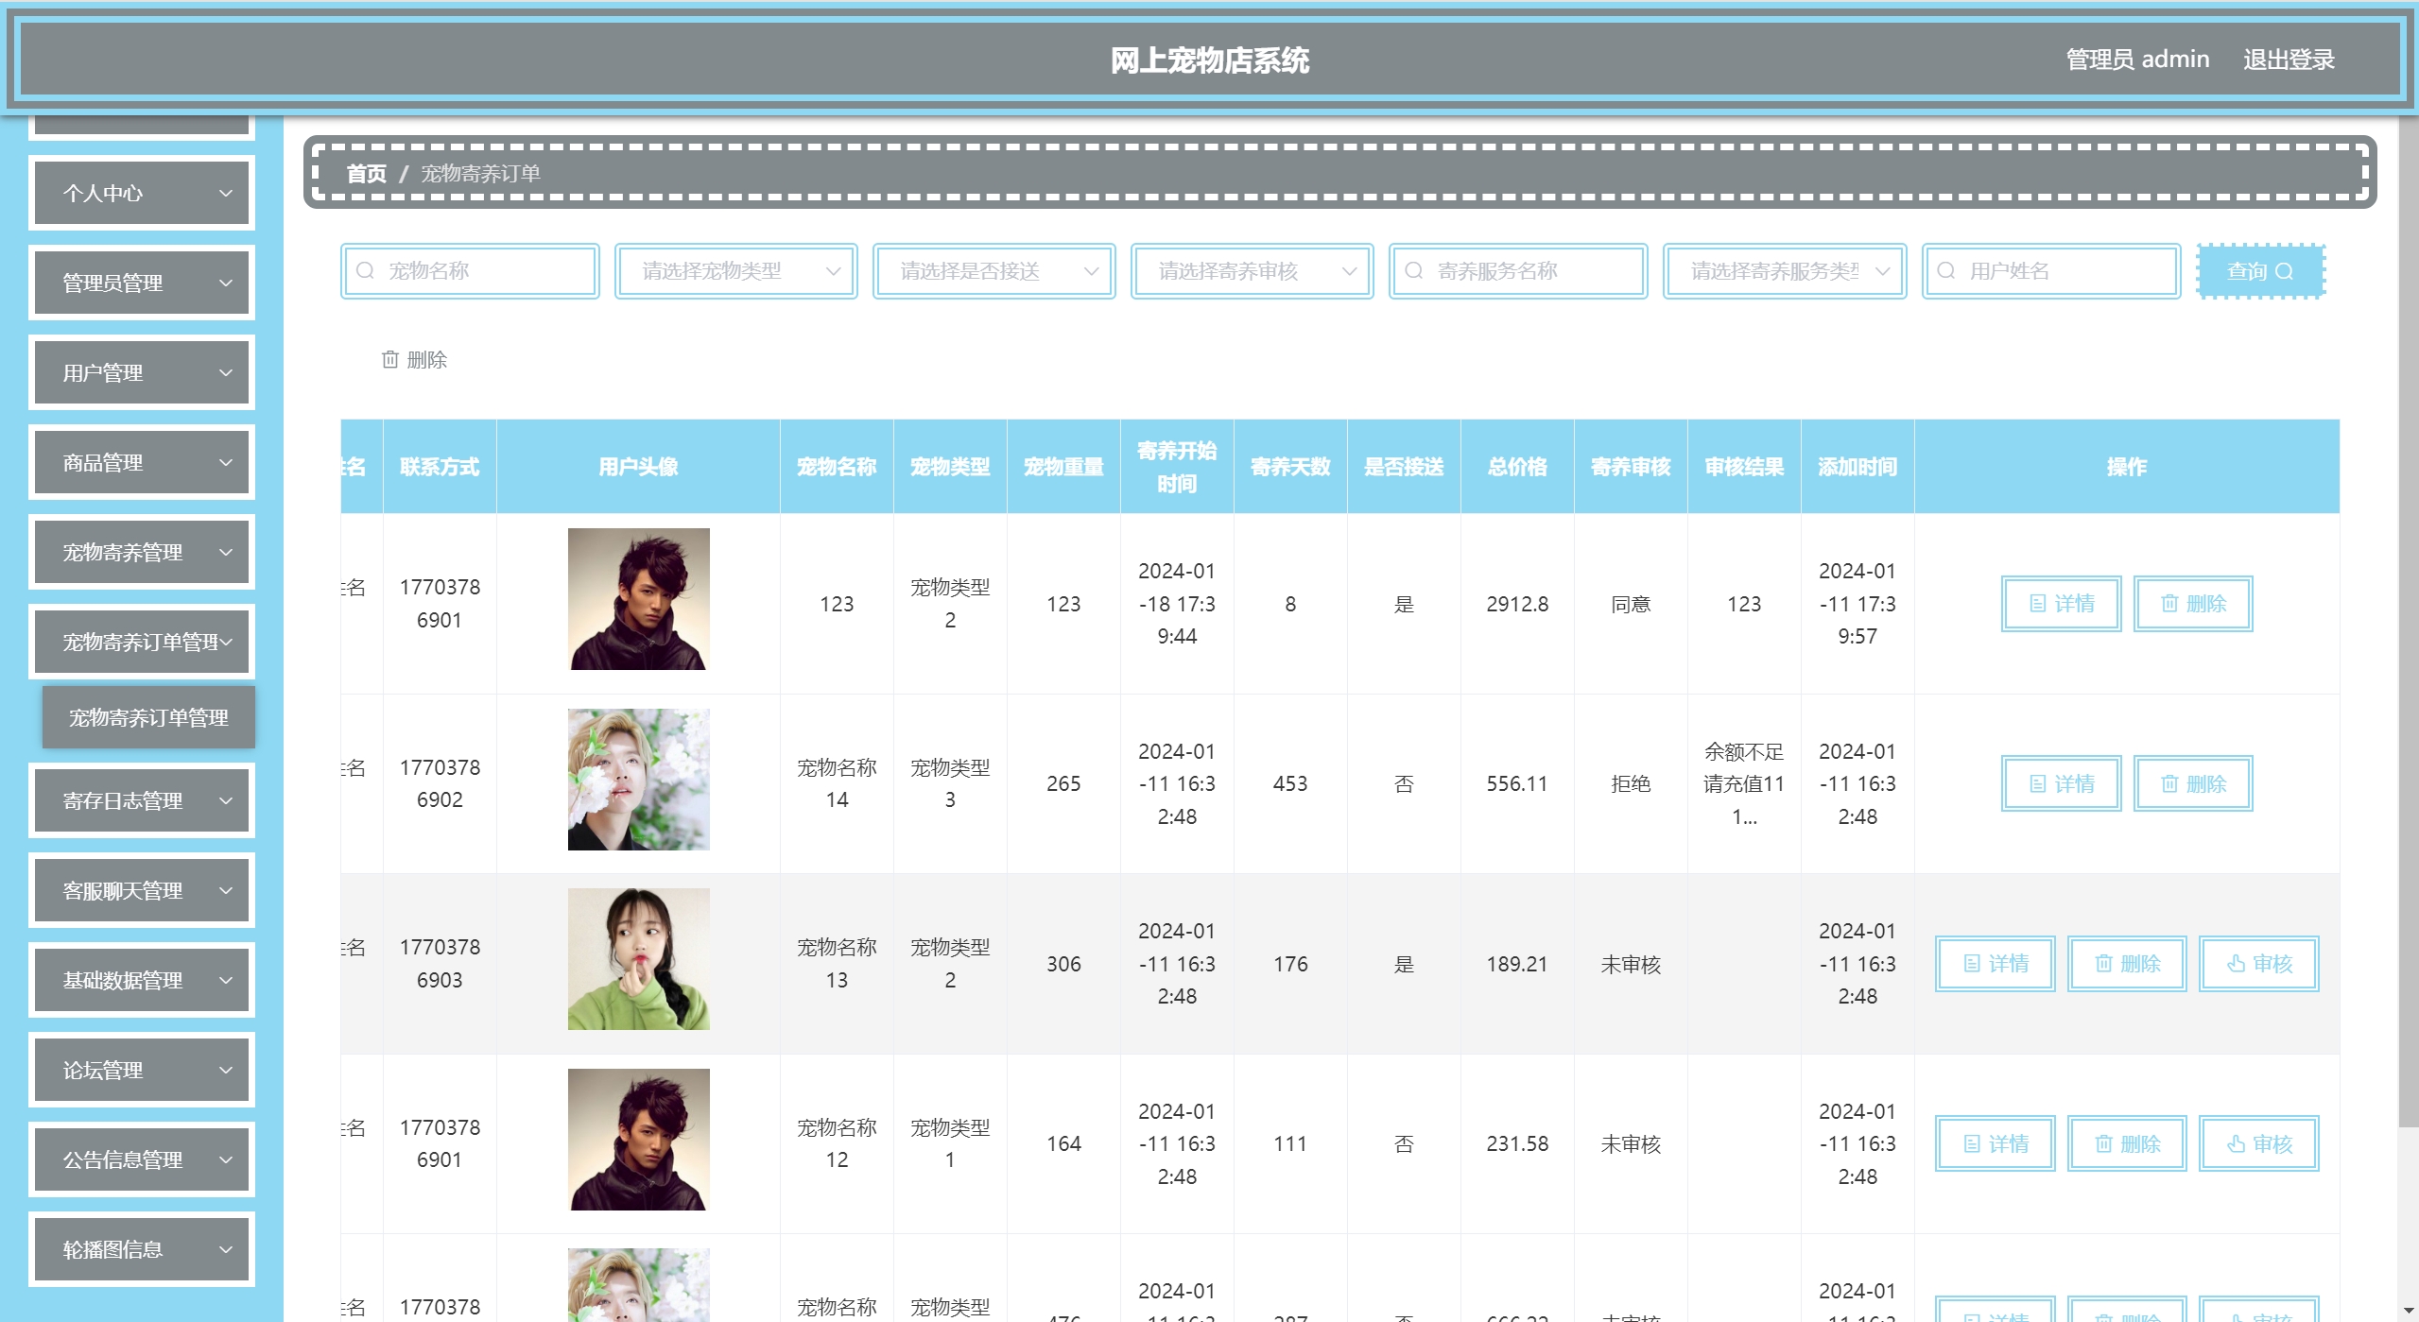Click the 退出登录 link
The width and height of the screenshot is (2419, 1322).
click(x=2288, y=60)
